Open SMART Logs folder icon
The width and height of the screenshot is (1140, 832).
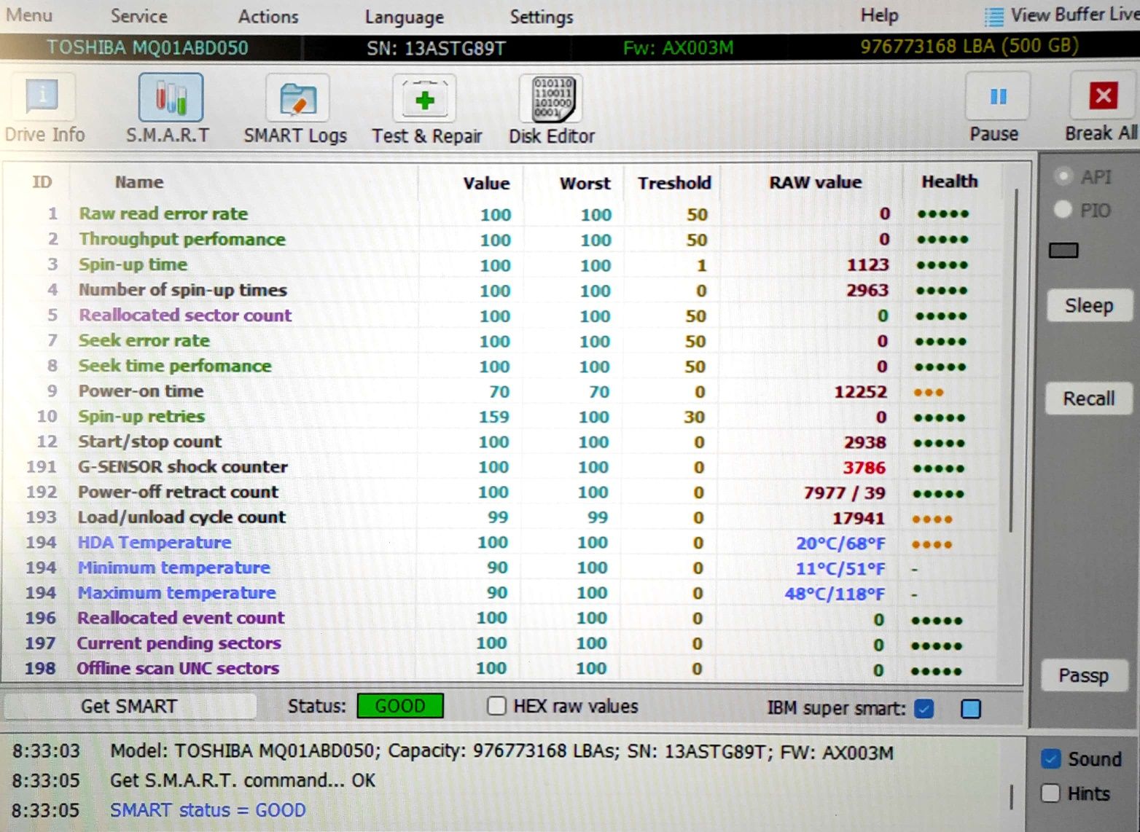click(297, 98)
